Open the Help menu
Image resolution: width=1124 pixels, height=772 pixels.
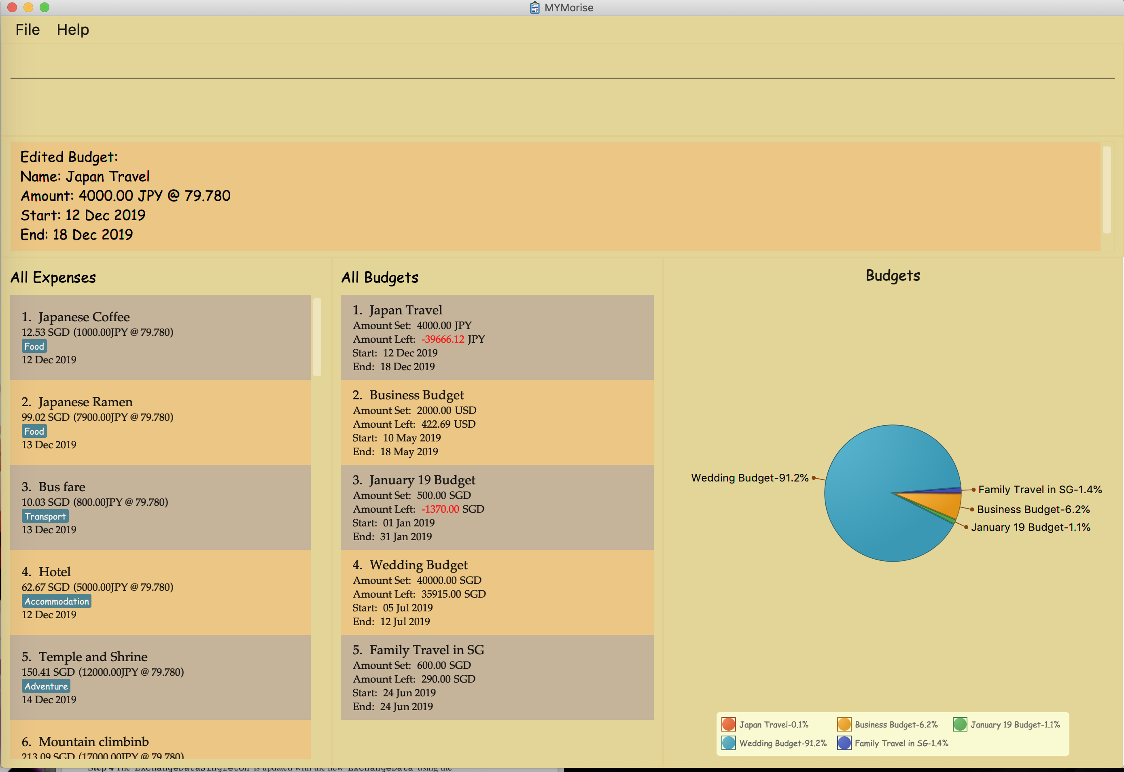click(x=72, y=30)
